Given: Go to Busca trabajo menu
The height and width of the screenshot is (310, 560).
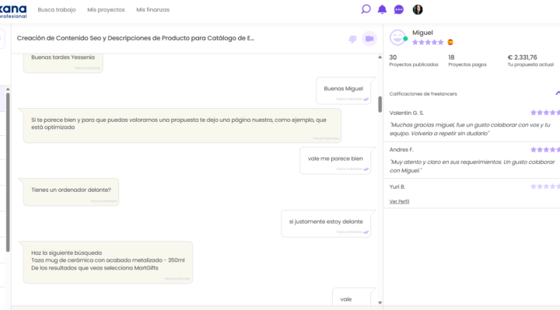Looking at the screenshot, I should 57,9.
